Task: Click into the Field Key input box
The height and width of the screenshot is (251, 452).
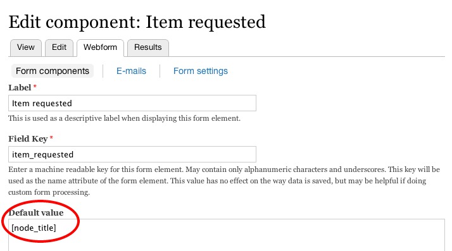Action: point(132,154)
